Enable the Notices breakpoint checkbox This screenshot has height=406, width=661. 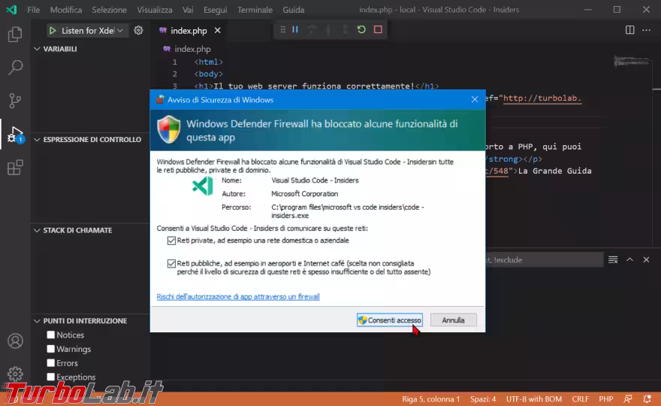(50, 335)
